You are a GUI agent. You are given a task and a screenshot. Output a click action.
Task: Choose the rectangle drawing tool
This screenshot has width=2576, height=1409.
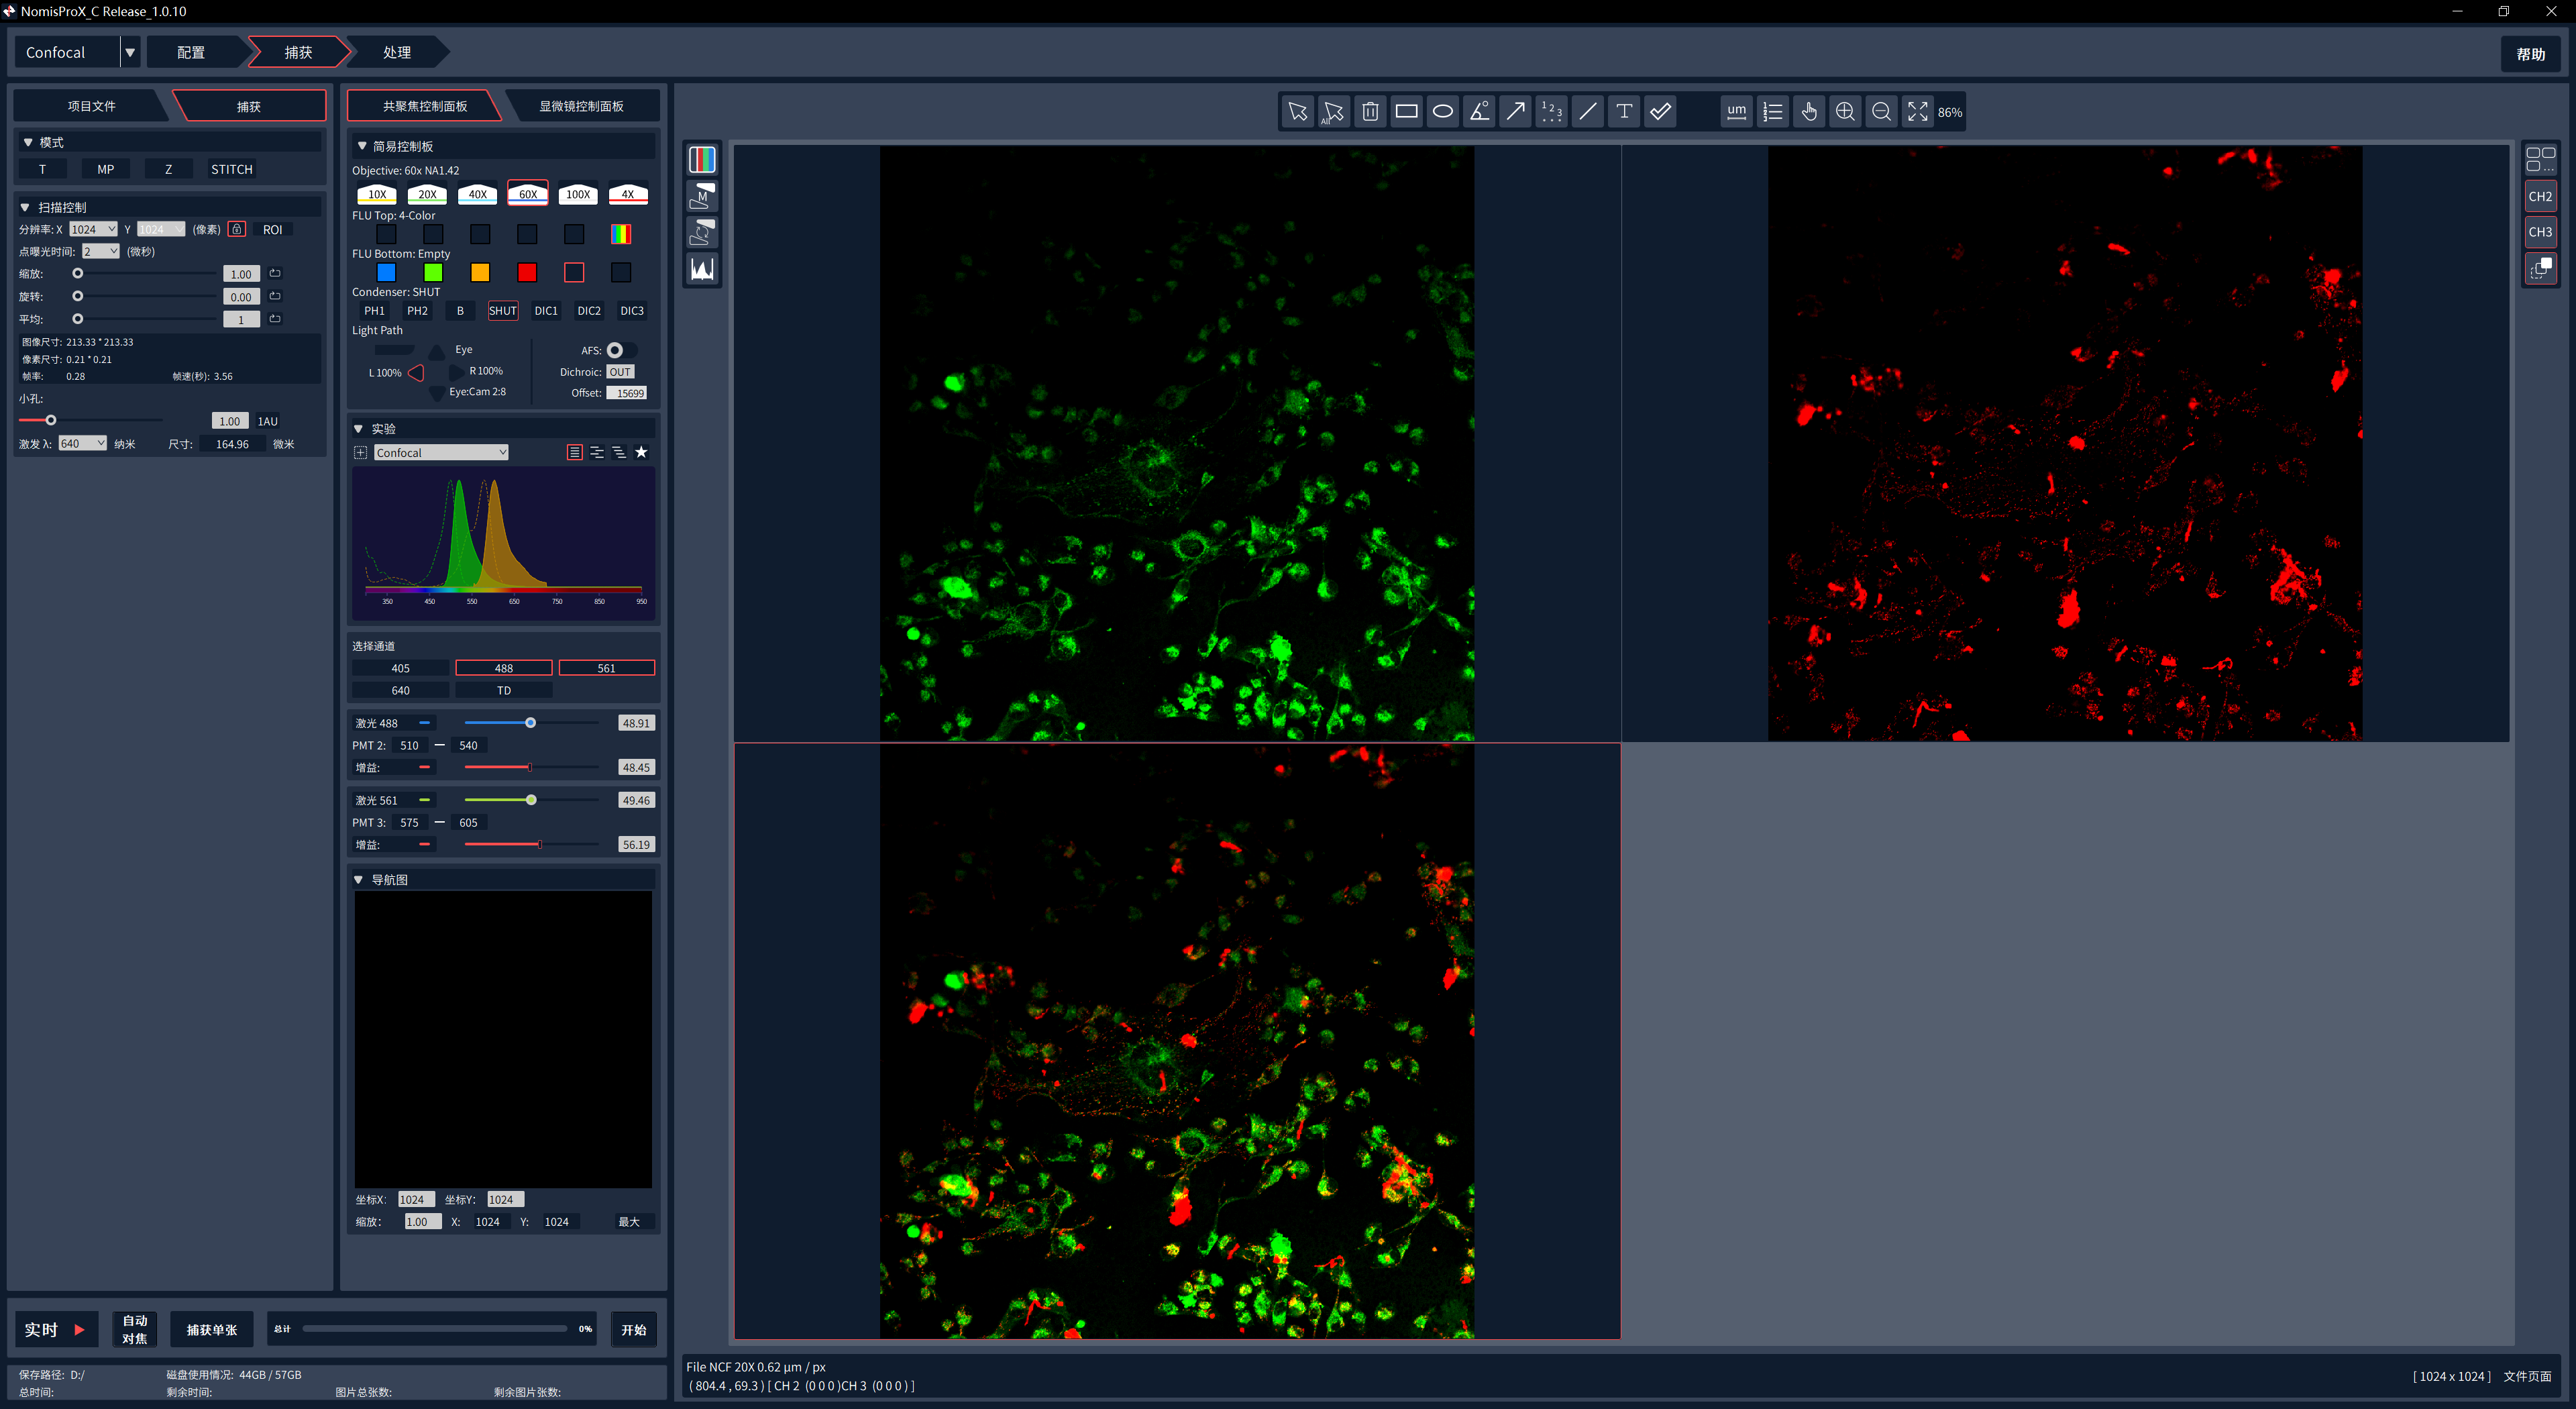pyautogui.click(x=1406, y=112)
